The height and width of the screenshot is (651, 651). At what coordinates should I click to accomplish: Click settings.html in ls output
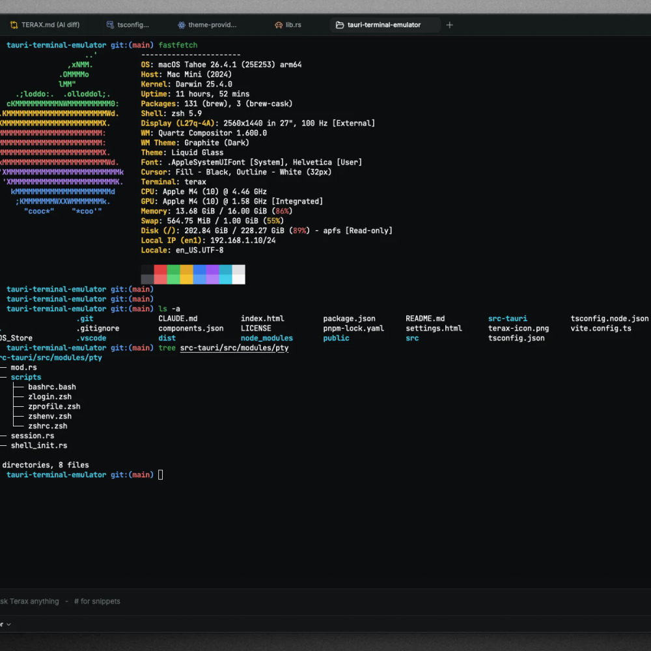434,328
